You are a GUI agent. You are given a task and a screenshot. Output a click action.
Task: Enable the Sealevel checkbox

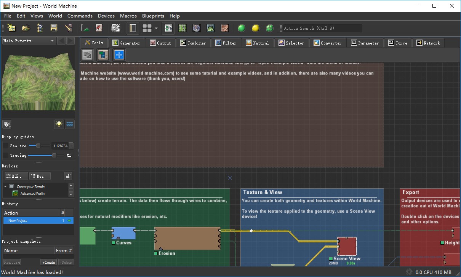coord(5,146)
